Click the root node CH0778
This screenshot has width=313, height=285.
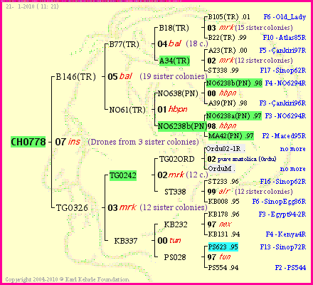pyautogui.click(x=28, y=142)
